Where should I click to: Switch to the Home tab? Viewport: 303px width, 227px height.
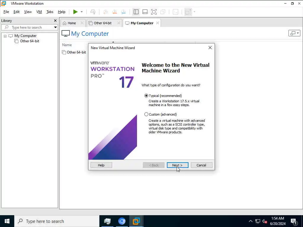click(x=72, y=23)
